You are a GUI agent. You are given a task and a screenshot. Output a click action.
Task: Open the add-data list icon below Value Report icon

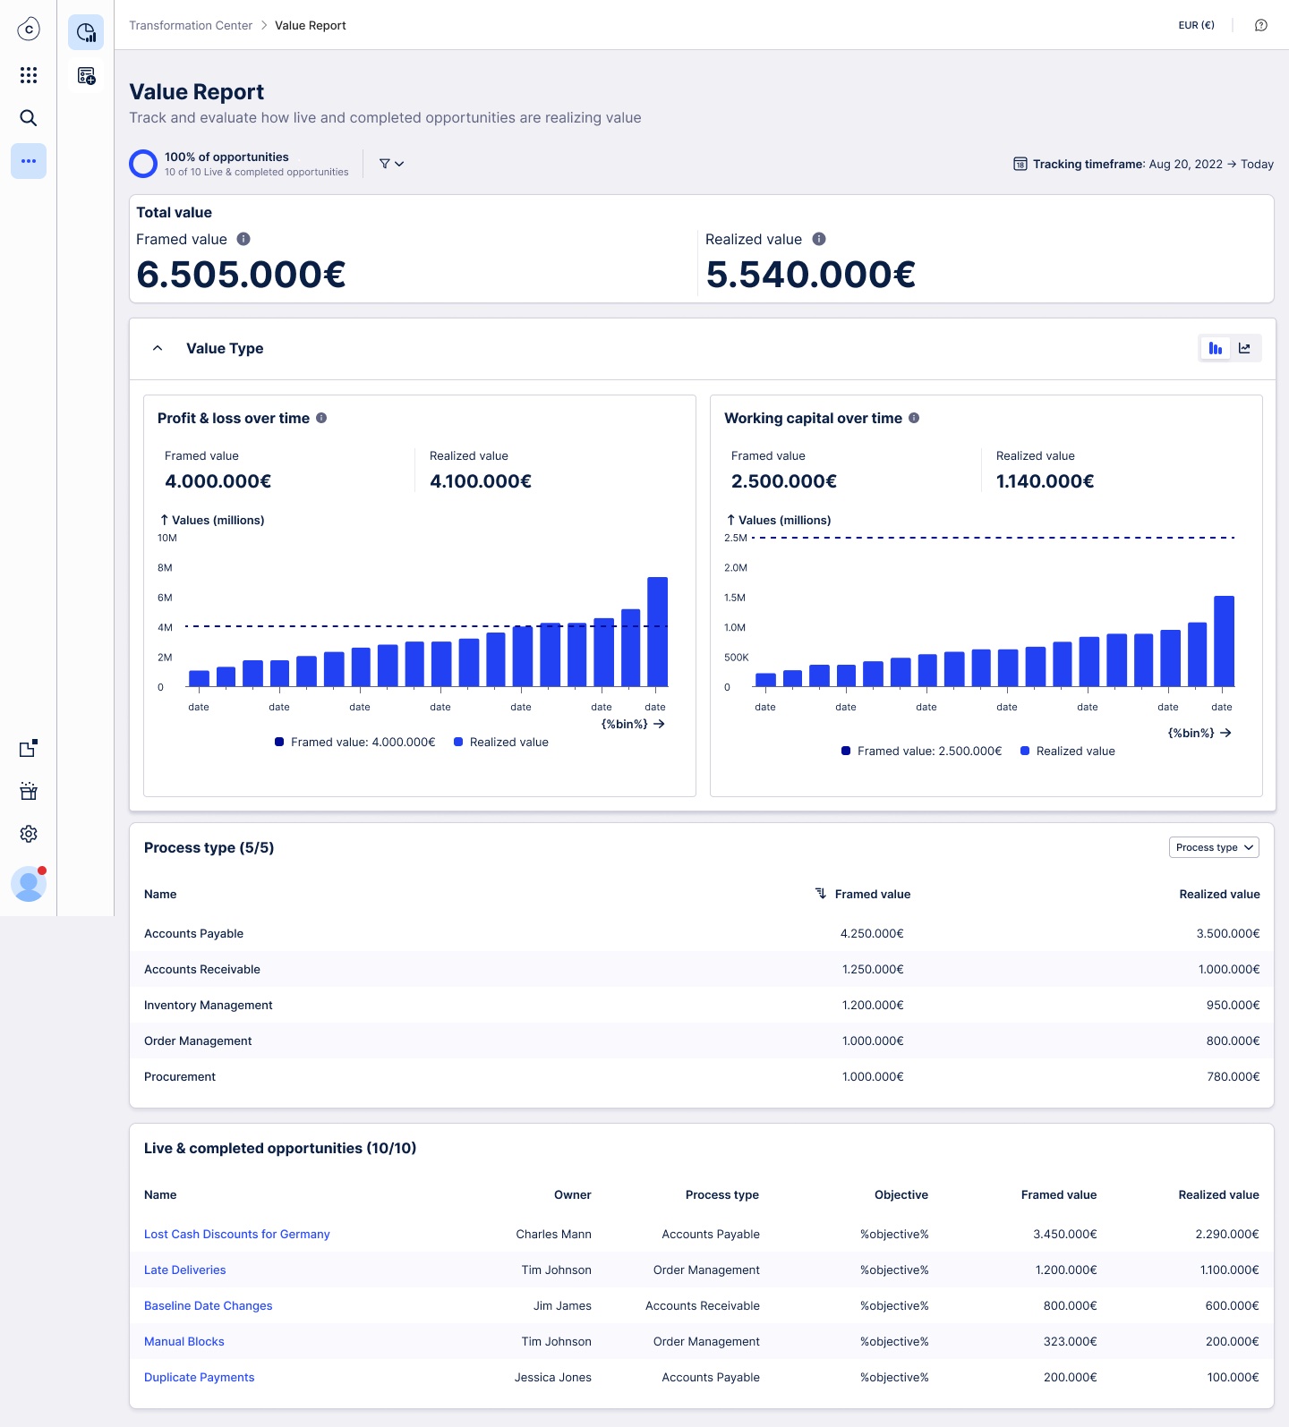pos(86,76)
